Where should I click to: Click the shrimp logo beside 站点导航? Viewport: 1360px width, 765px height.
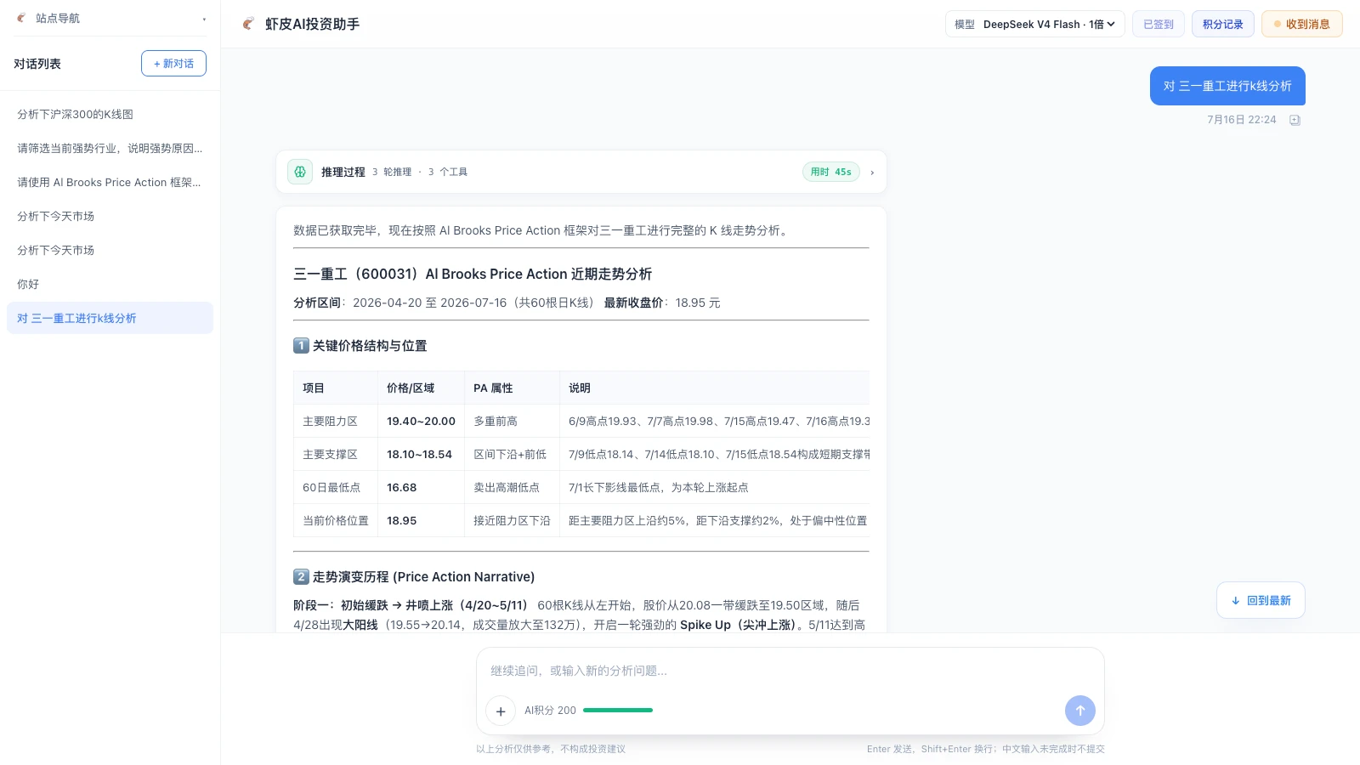point(21,18)
